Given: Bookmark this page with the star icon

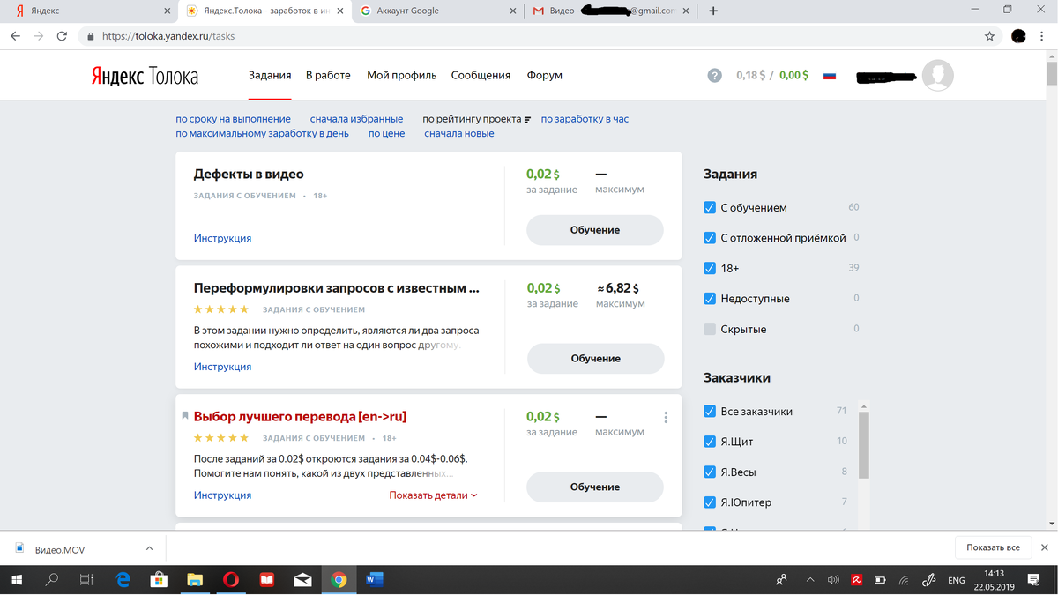Looking at the screenshot, I should pos(989,36).
